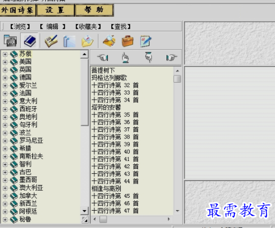Expand the 奥地利 tree node
Viewport: 275px width, 228px height.
coord(5,117)
